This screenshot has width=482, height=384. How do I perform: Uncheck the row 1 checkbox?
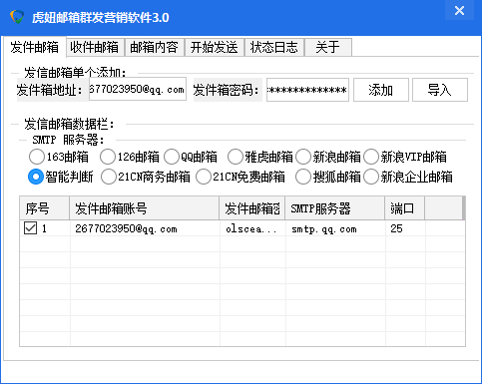tap(30, 228)
